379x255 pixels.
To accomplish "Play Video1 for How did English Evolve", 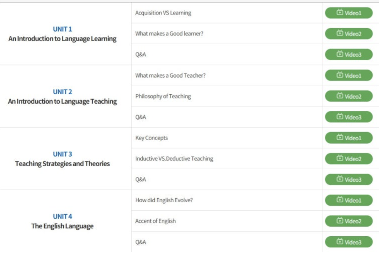I will [x=349, y=200].
